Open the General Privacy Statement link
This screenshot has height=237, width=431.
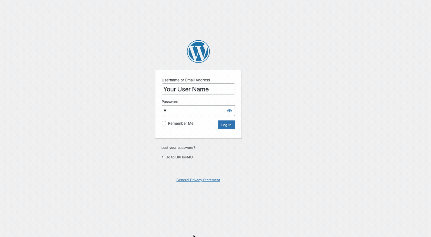click(x=198, y=180)
